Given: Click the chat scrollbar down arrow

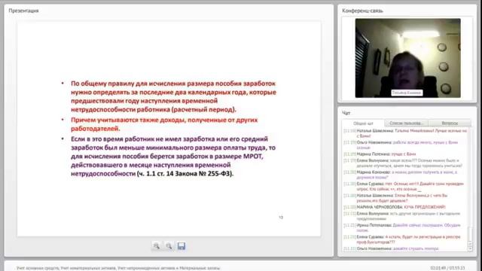Looking at the screenshot, I should [470, 249].
